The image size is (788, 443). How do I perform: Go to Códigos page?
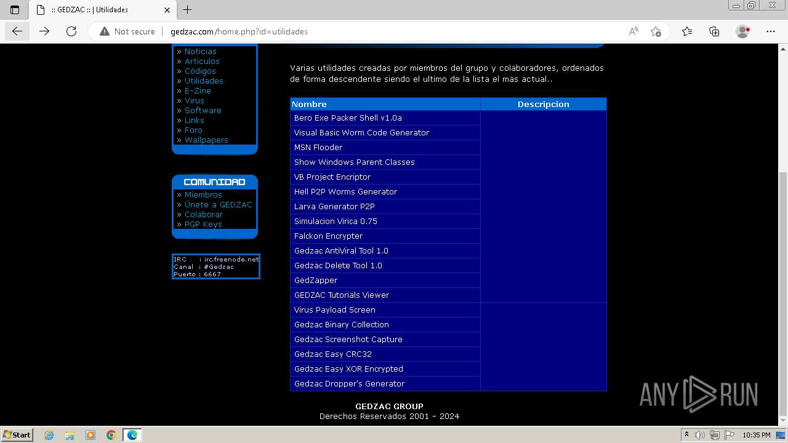tap(200, 71)
